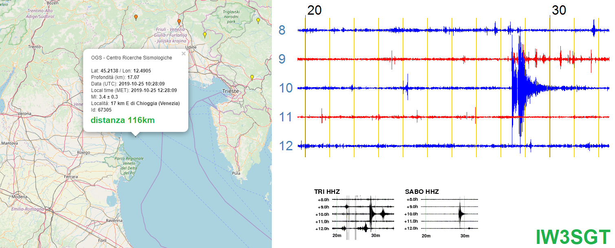Click the Triglavski narodni park label
This screenshot has width=615, height=248.
[231, 17]
